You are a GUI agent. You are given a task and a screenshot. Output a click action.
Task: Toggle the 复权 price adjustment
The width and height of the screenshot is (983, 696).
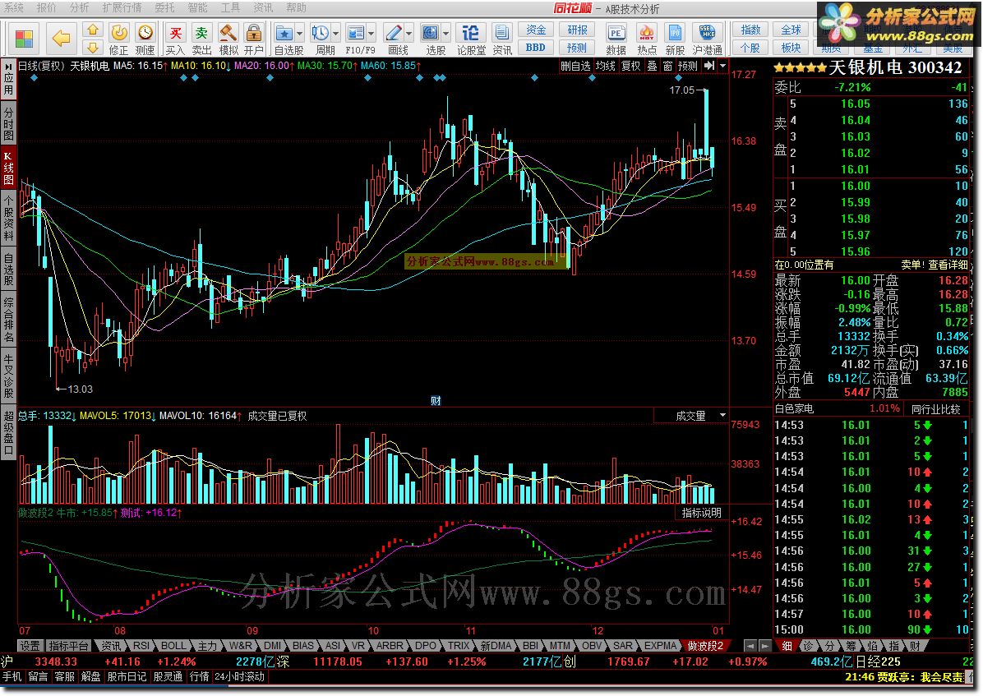[630, 65]
